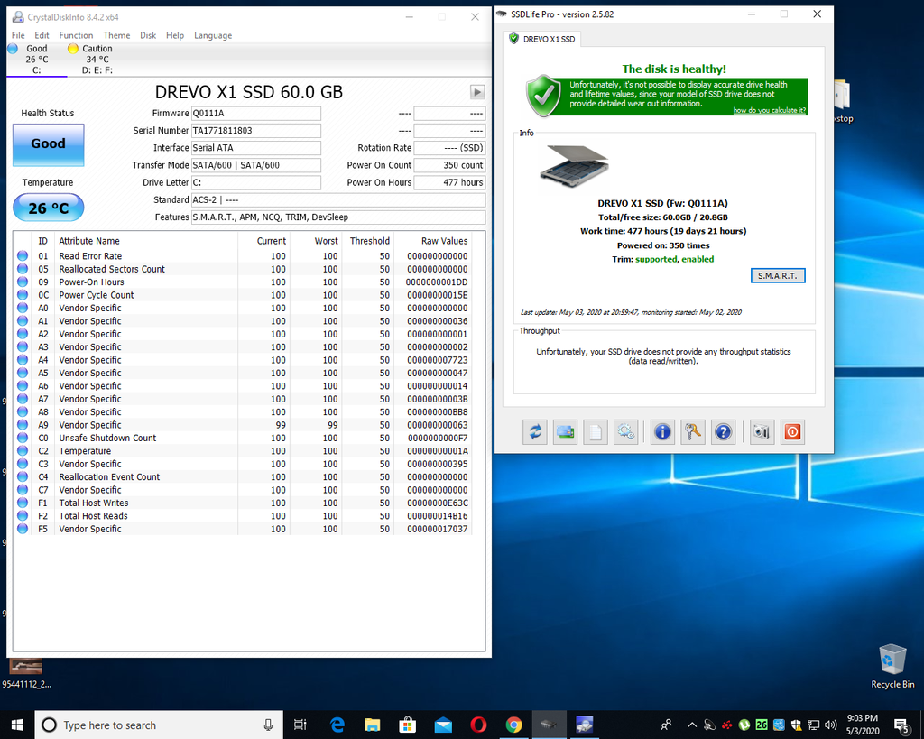The image size is (924, 739).
Task: Click the Good health status indicator
Action: (x=48, y=143)
